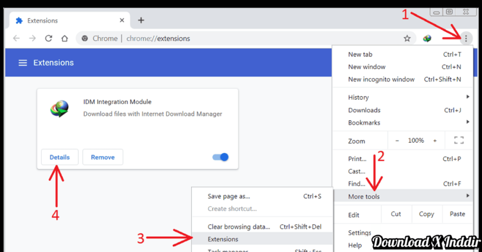The image size is (482, 252).
Task: Reload the current page
Action: pyautogui.click(x=48, y=39)
